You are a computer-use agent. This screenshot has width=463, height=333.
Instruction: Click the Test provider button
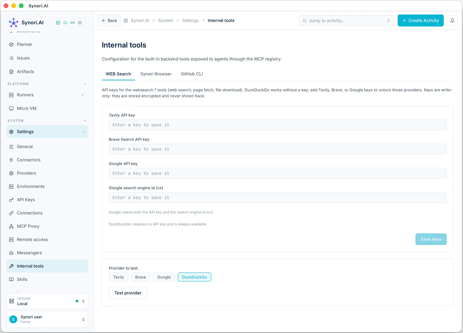click(x=128, y=293)
